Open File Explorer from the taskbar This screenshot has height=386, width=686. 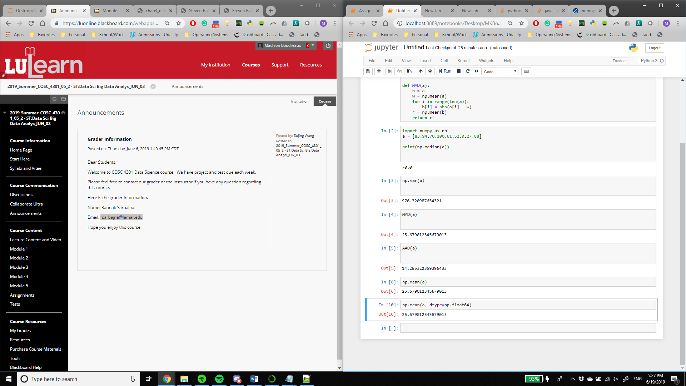(184, 379)
